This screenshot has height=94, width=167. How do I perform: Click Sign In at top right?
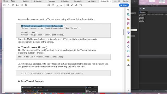[x=125, y=1]
